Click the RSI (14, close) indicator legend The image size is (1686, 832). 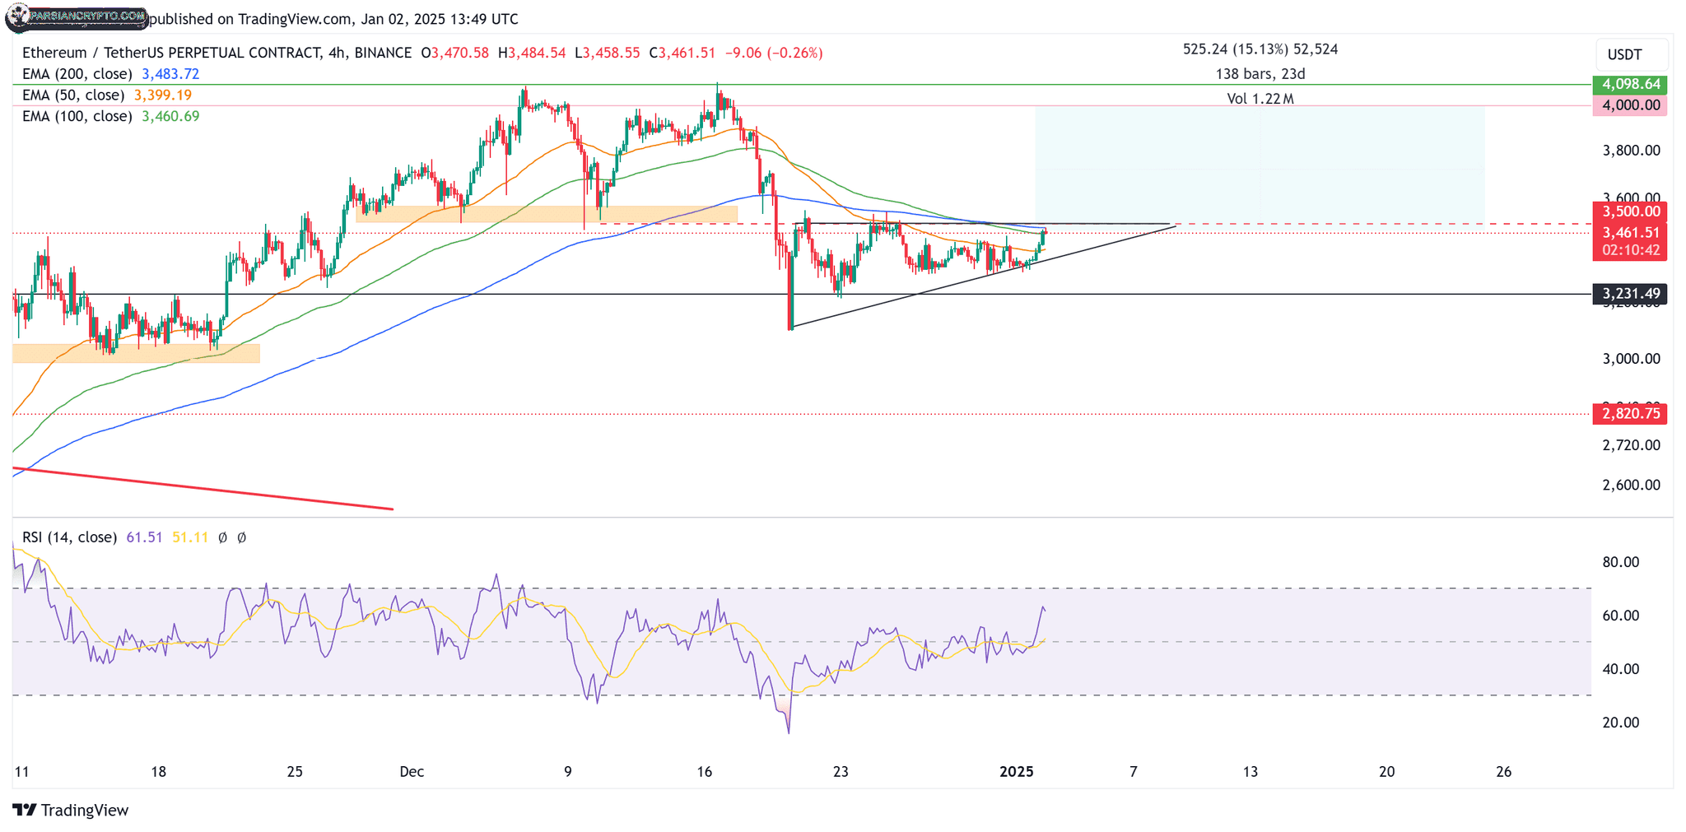coord(69,537)
